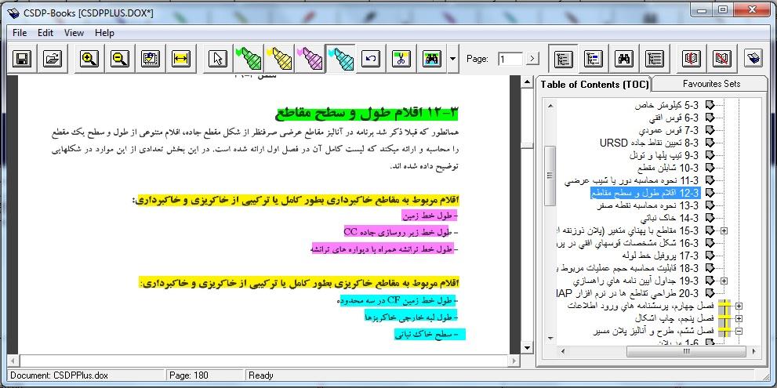
Task: Select the yellow highlighter tool
Action: click(x=279, y=59)
